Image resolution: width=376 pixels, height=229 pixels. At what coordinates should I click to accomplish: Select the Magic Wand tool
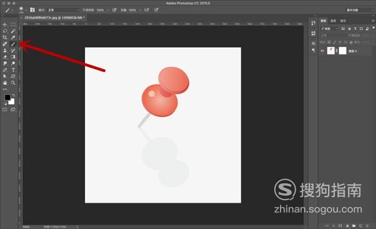coord(13,31)
